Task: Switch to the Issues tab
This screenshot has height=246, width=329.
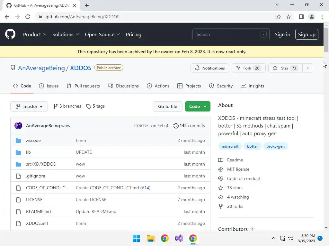Action: [49, 86]
